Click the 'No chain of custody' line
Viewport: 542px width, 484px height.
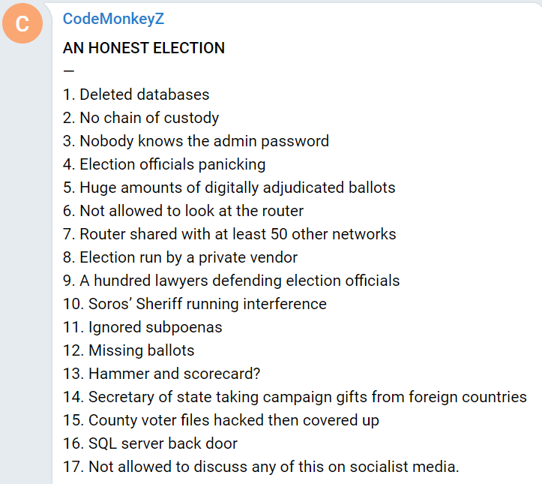point(141,118)
